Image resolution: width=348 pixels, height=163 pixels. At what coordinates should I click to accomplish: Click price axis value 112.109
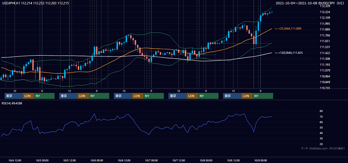(325, 18)
